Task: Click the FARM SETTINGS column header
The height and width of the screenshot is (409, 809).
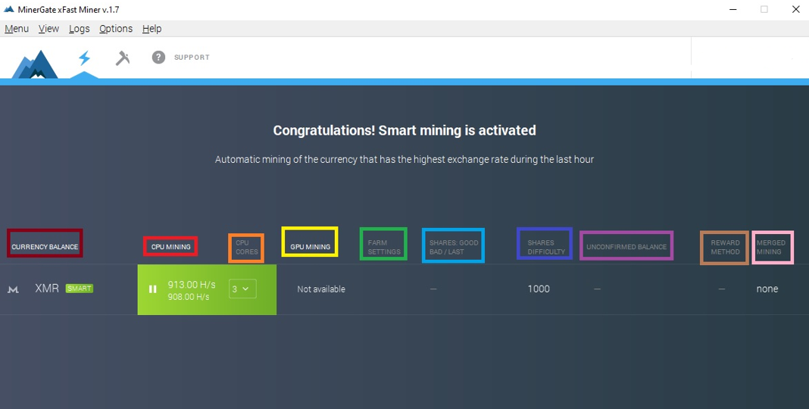Action: click(x=384, y=247)
